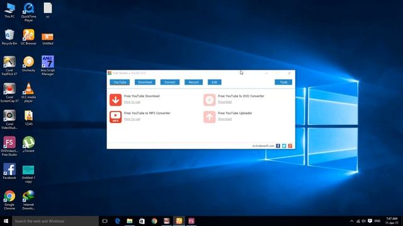Screen dimensions: 403x226
Task: Click How to use under YouTube to MP3 Converter
Action: [132, 119]
